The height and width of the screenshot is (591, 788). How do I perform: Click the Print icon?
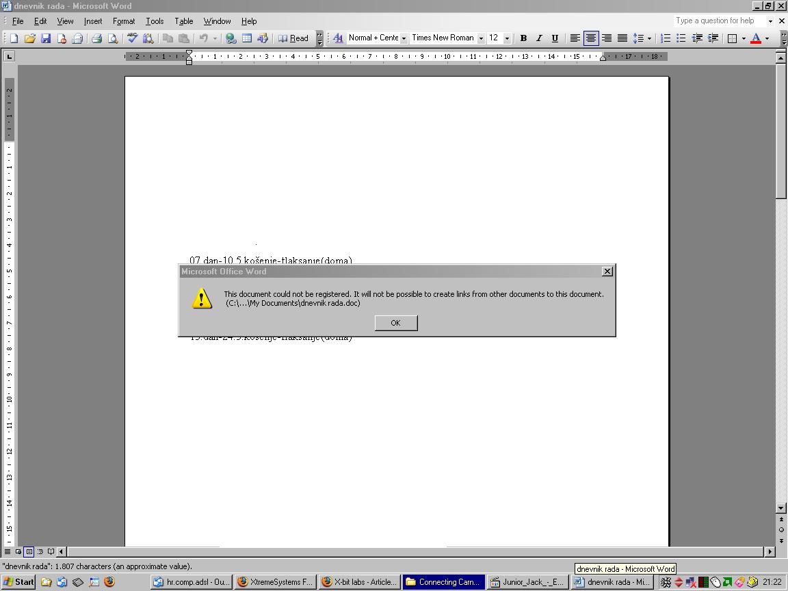click(x=96, y=38)
